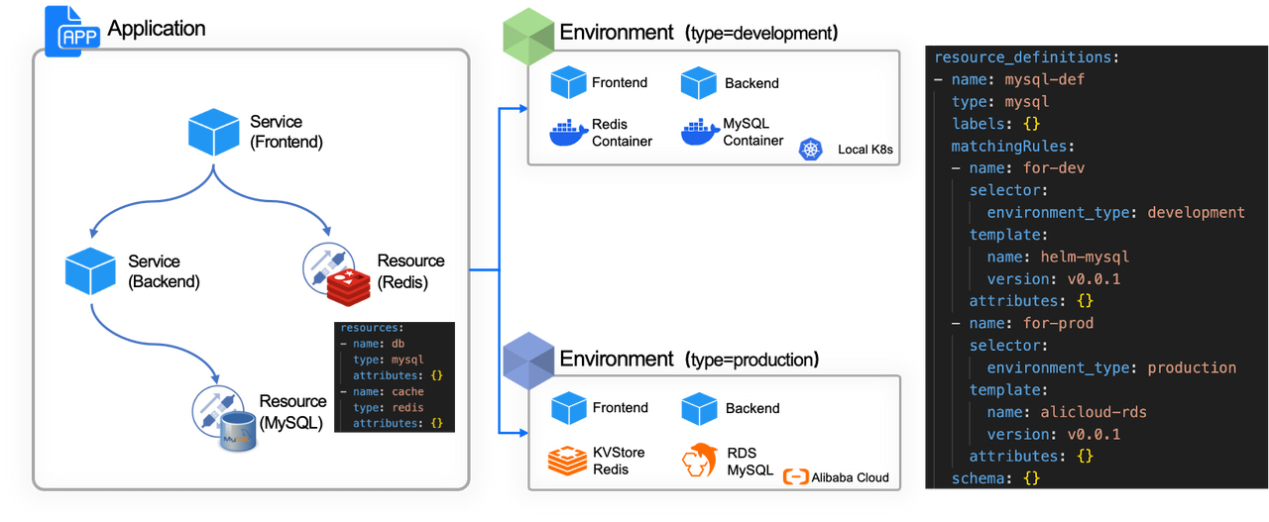The image size is (1269, 522).
Task: Click "- name: cache" in small snippet
Action: click(382, 391)
